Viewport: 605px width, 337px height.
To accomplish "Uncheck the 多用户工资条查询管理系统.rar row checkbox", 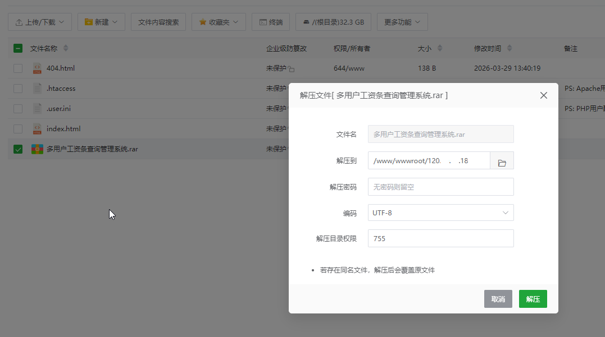I will tap(17, 149).
